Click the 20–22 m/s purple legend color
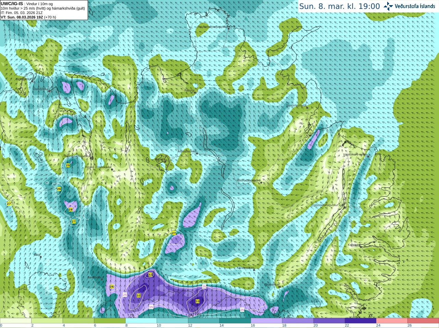The image size is (439, 328). (329, 321)
